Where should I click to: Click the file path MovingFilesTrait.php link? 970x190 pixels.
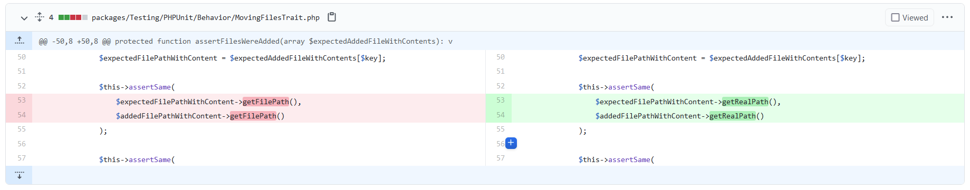point(206,17)
